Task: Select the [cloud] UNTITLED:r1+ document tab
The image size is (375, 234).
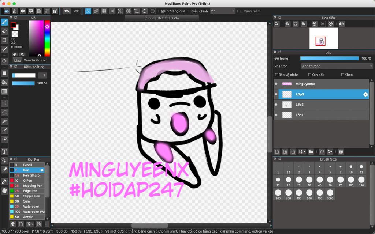Action: click(x=161, y=18)
